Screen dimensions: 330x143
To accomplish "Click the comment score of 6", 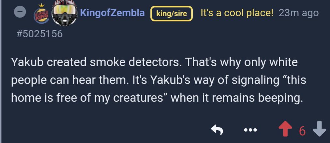I will coord(302,131).
